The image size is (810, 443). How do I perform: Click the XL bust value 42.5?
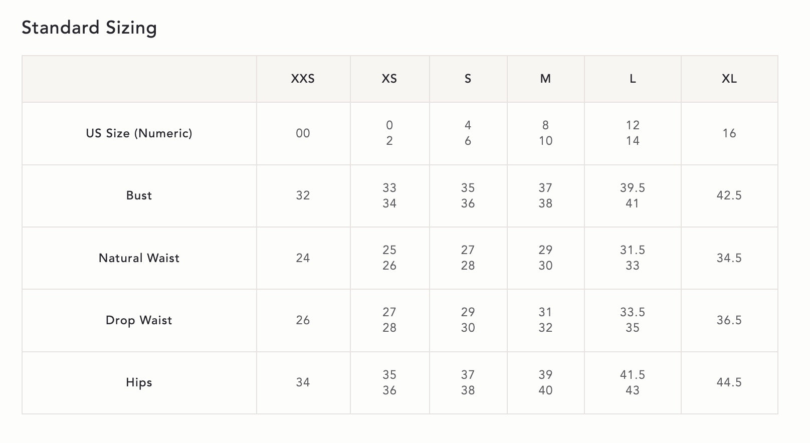tap(729, 195)
